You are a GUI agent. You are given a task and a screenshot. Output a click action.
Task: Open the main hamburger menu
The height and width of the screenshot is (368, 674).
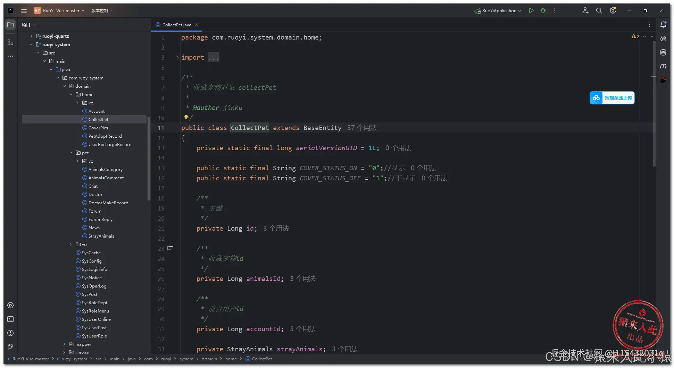[x=24, y=10]
